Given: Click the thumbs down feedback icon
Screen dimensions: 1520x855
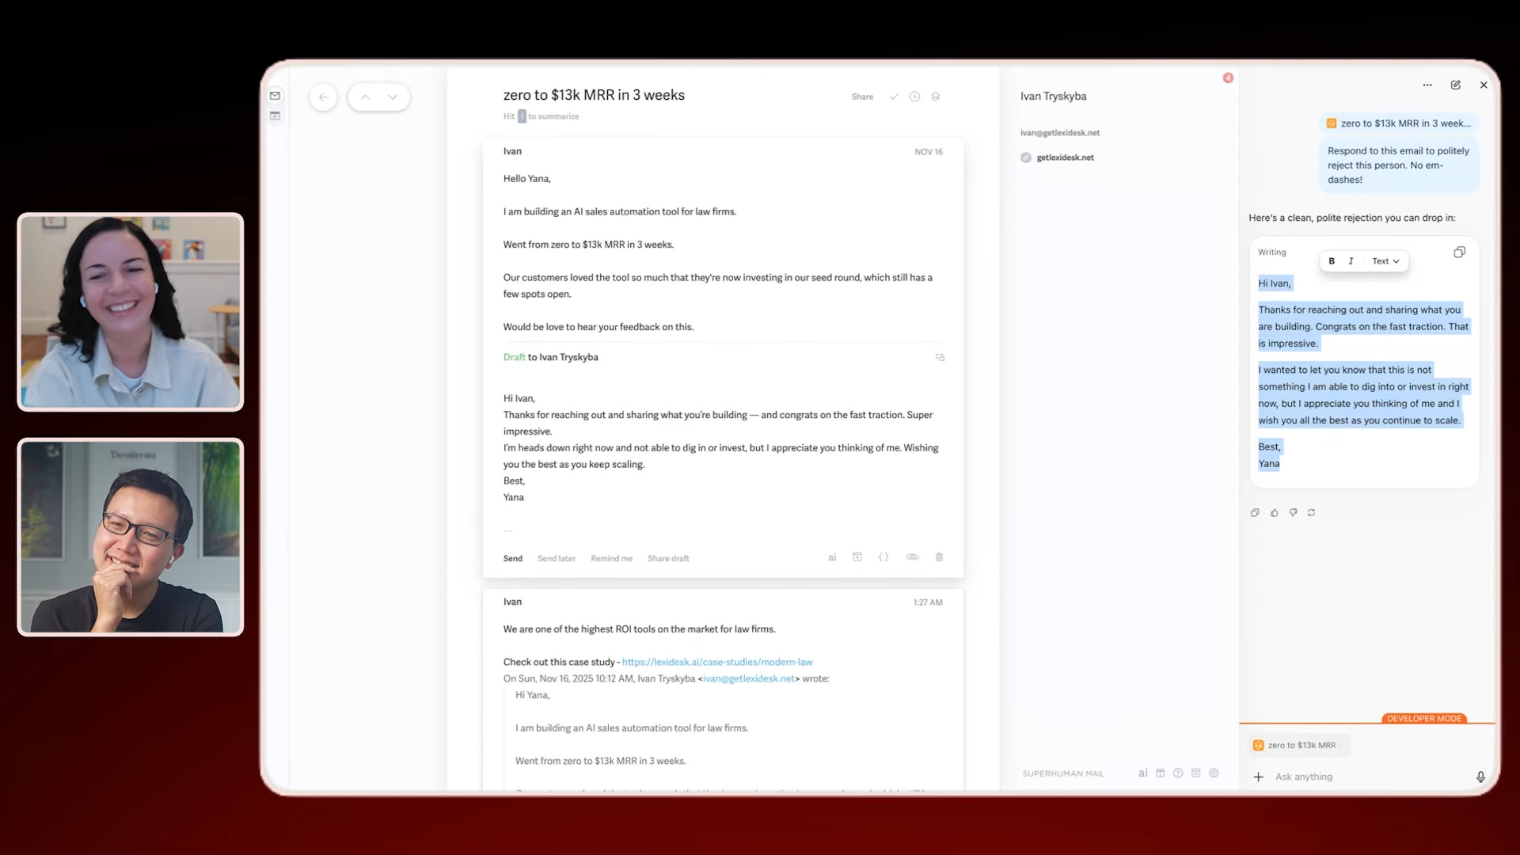Looking at the screenshot, I should point(1294,513).
